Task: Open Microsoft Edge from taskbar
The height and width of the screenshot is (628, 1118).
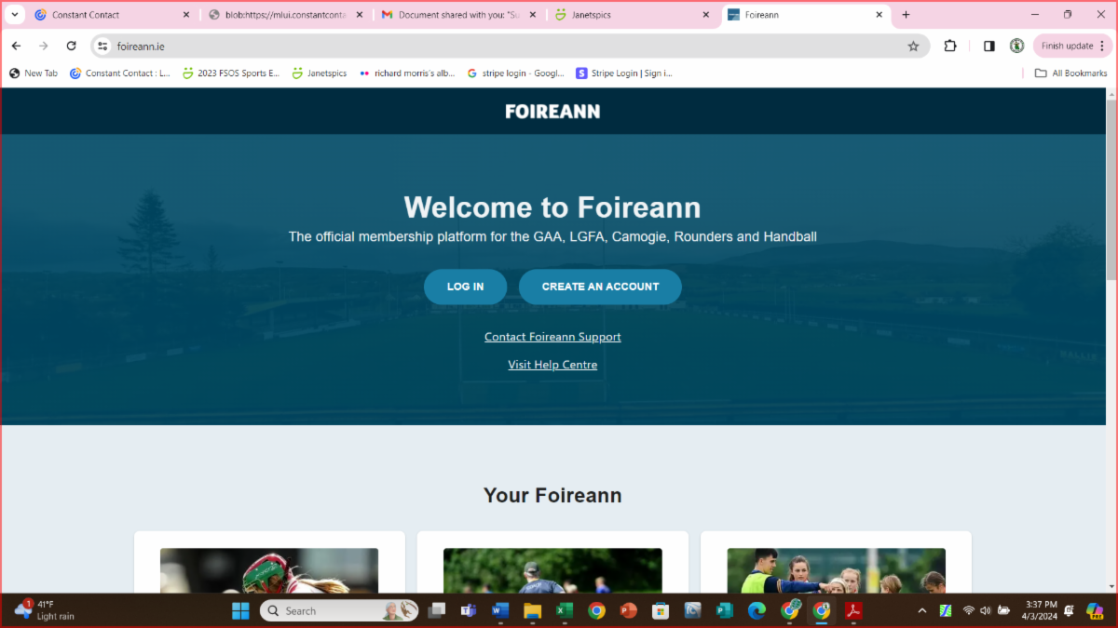Action: 757,610
